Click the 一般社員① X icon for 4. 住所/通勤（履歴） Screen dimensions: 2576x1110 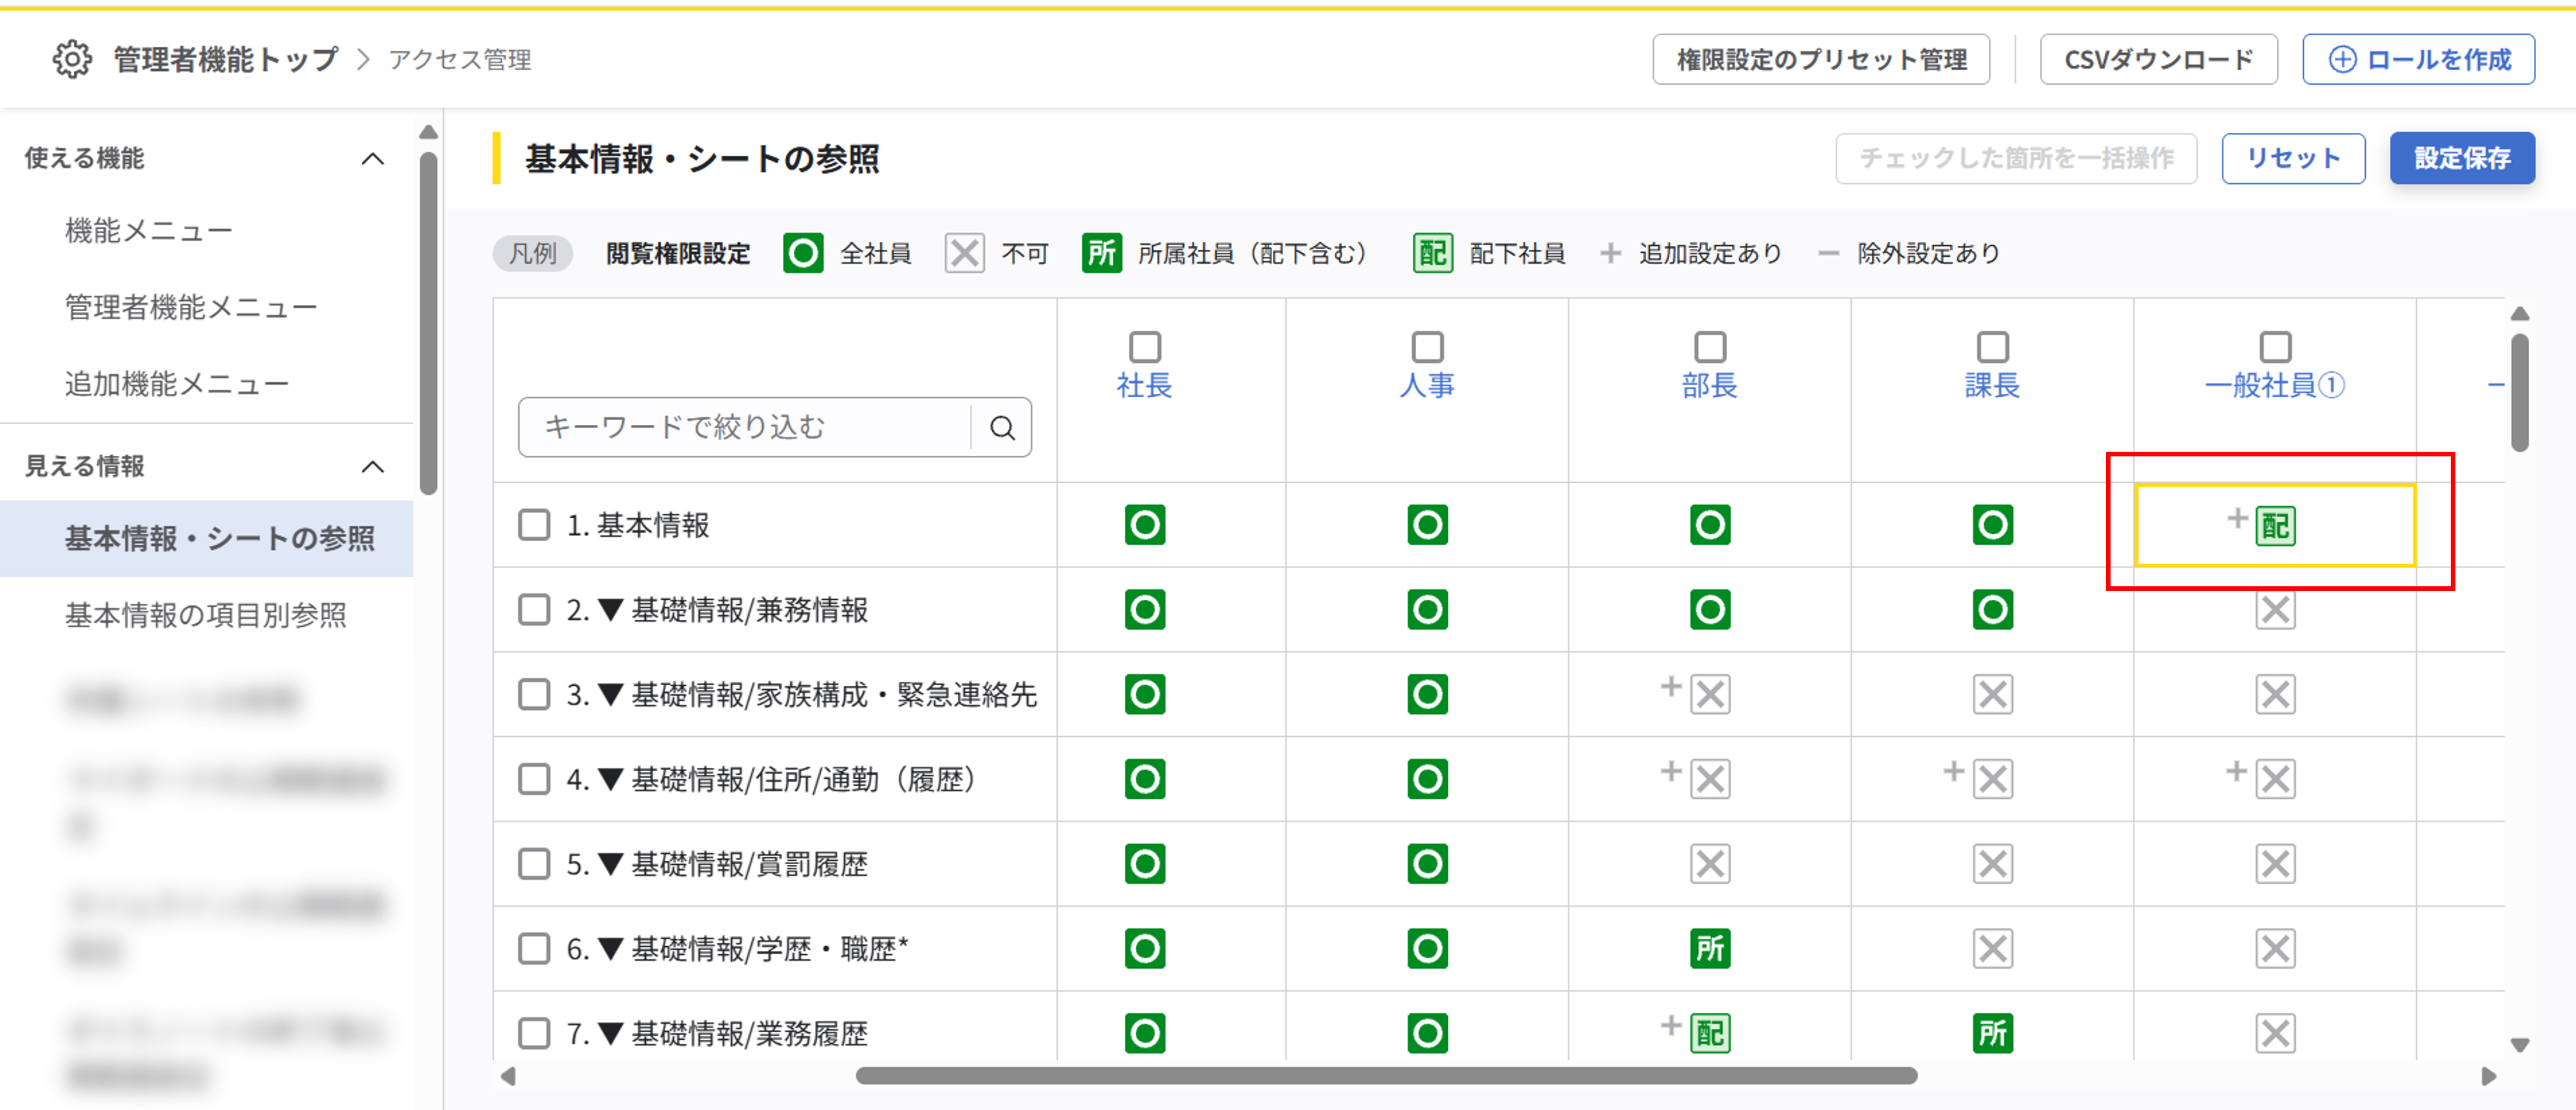[2275, 779]
